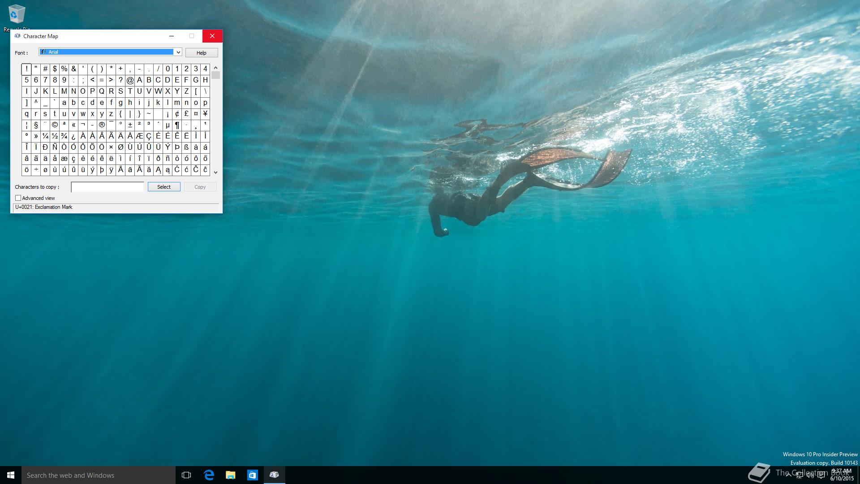
Task: Click the character grid scrollbar thumb
Action: click(216, 75)
